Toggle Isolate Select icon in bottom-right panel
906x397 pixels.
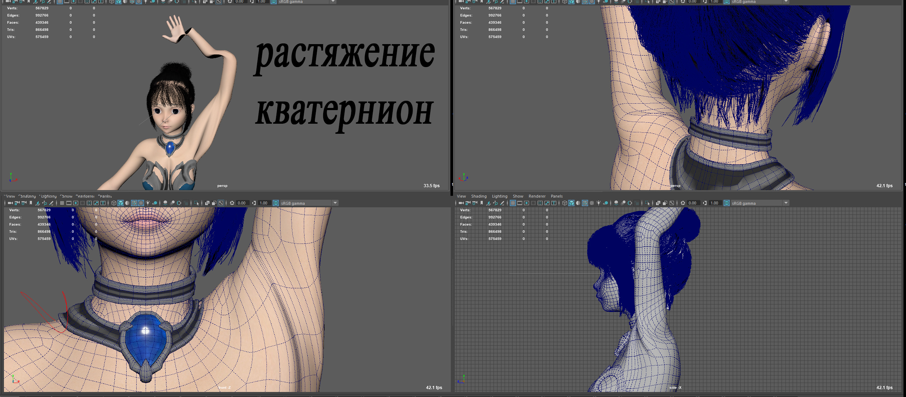click(647, 203)
